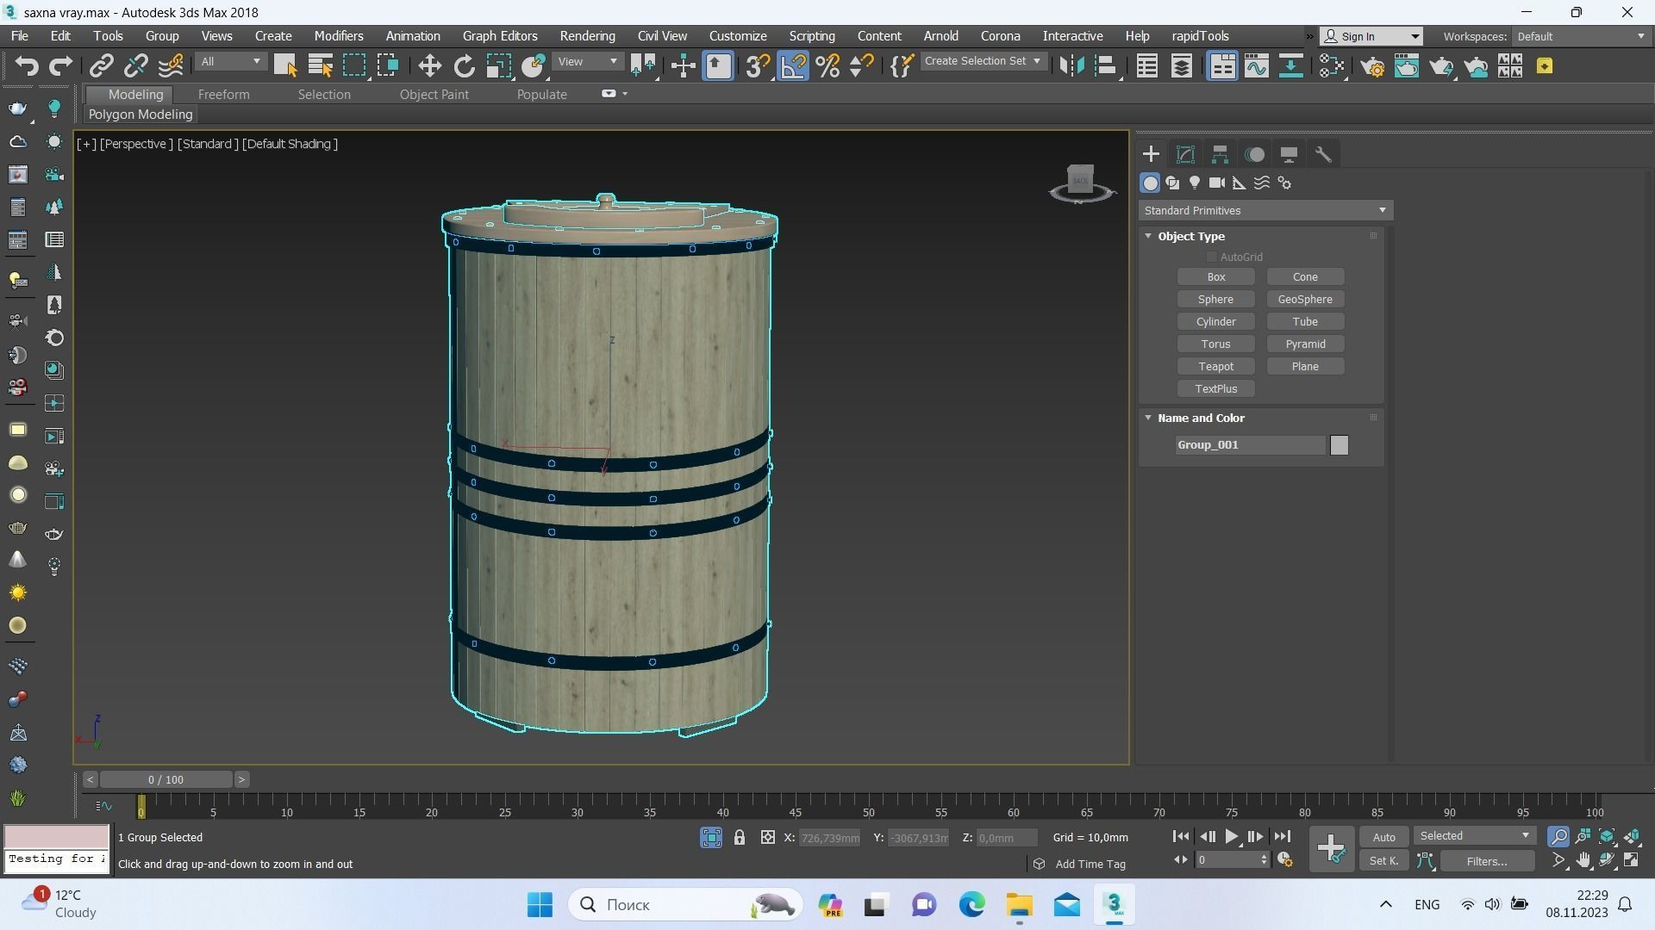Toggle Auto Key mode
The height and width of the screenshot is (930, 1655).
coord(1384,837)
